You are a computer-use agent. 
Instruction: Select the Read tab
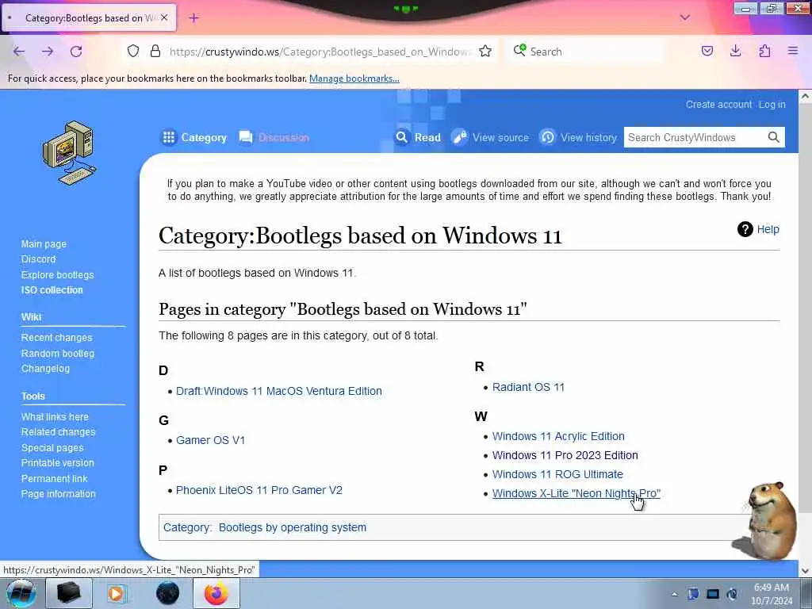click(417, 137)
